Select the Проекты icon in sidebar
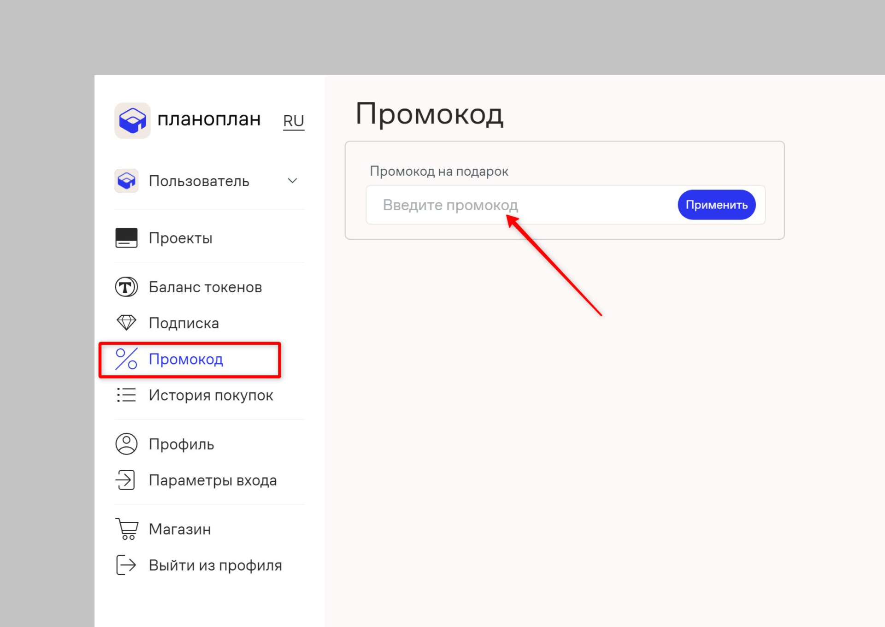Viewport: 885px width, 627px height. (x=126, y=238)
